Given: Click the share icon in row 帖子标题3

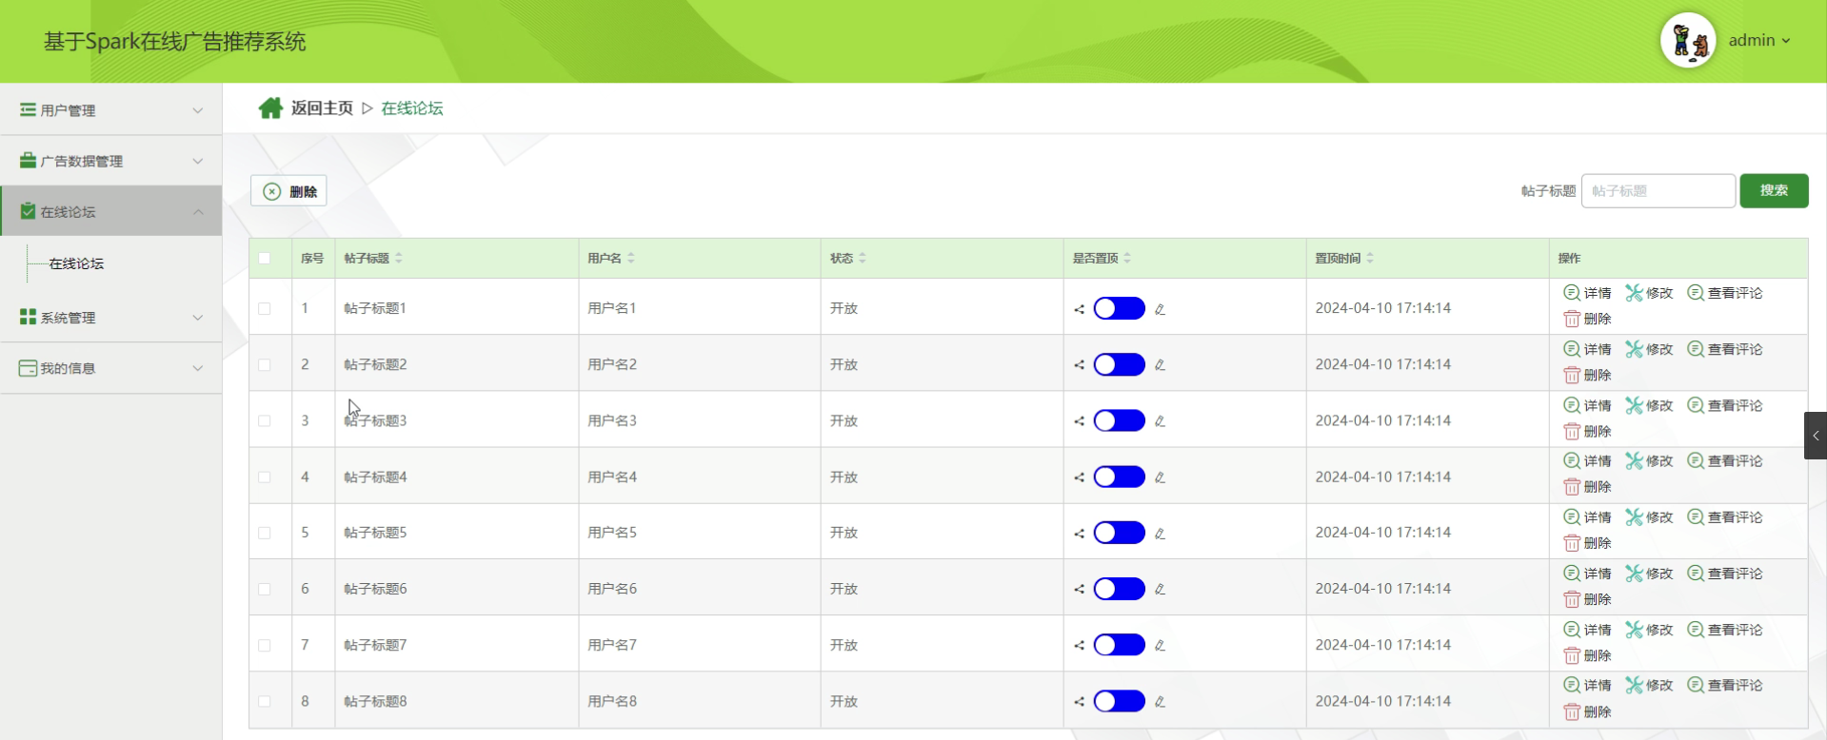Looking at the screenshot, I should [1079, 421].
